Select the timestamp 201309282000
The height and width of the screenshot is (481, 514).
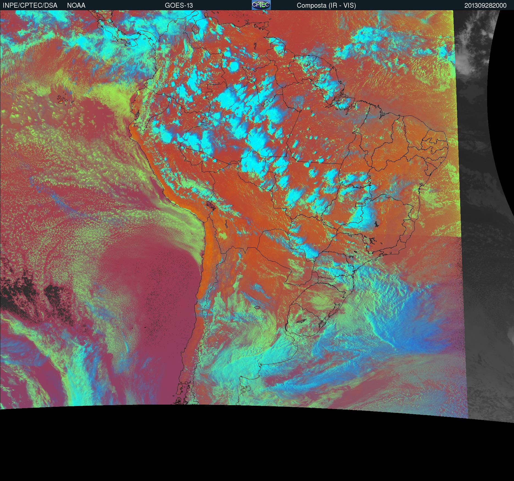(x=485, y=5)
